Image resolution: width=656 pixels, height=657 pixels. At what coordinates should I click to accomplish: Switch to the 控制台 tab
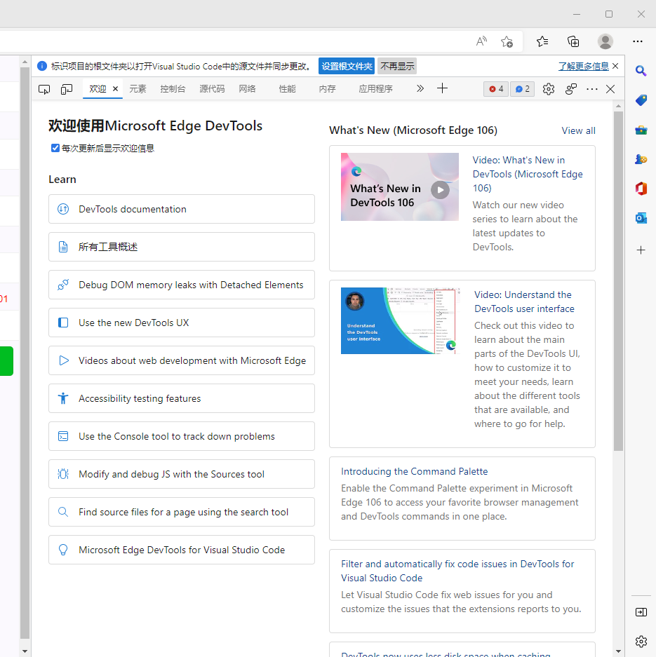tap(173, 89)
